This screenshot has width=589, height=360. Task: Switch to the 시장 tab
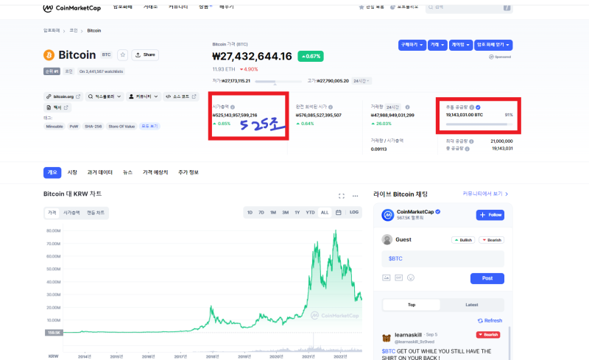pyautogui.click(x=72, y=172)
